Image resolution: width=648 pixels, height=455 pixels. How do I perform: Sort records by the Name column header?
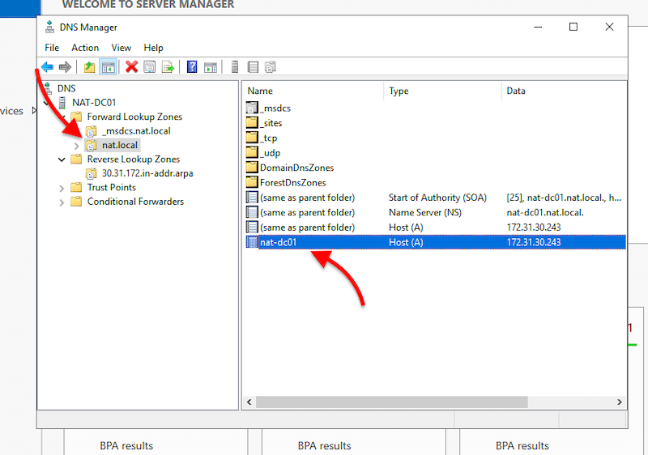pos(260,91)
